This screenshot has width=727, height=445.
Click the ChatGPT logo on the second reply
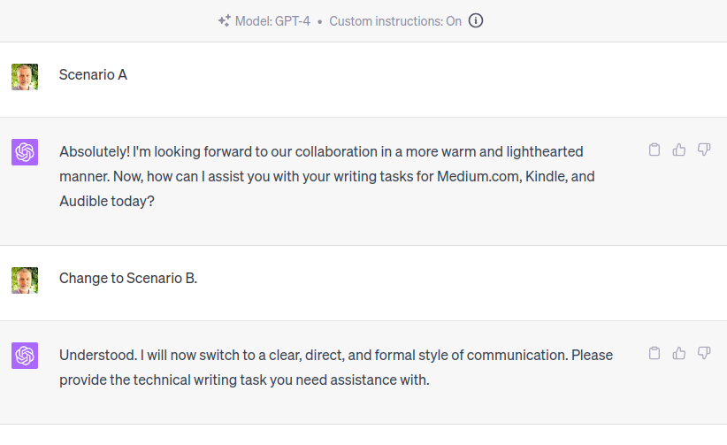click(25, 356)
